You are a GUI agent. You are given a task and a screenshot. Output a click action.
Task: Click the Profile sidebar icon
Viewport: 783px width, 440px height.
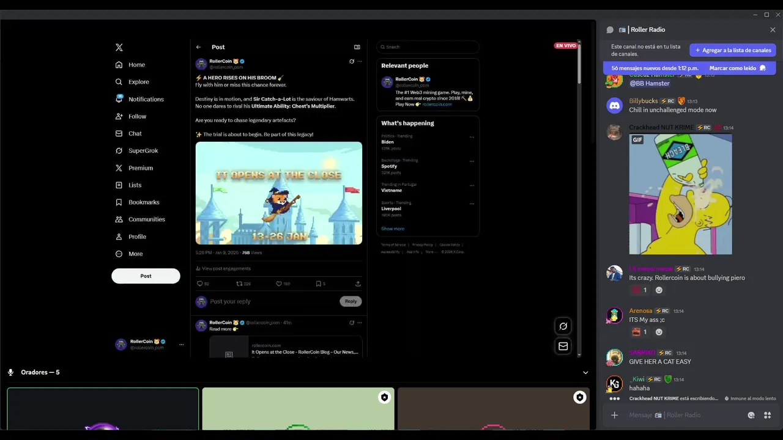119,237
